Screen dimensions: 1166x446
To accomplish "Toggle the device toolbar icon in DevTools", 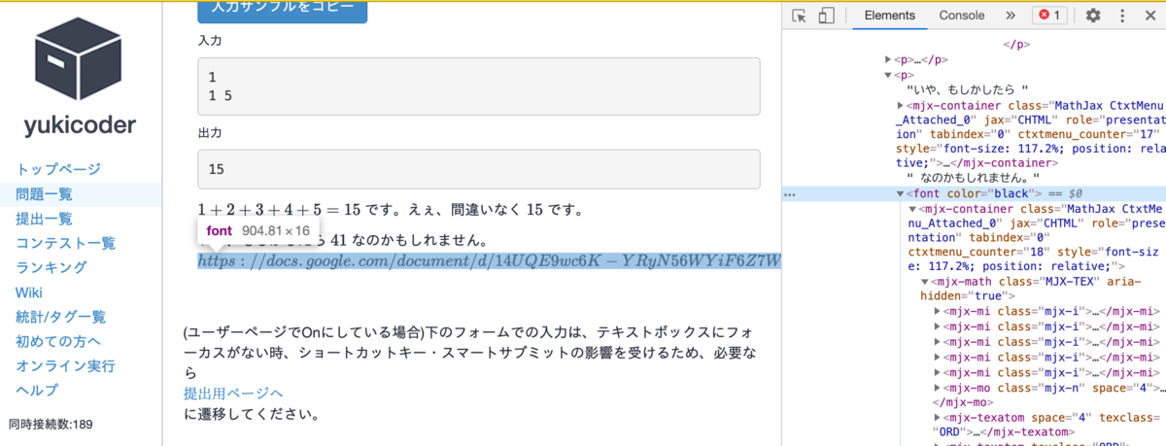I will (826, 16).
